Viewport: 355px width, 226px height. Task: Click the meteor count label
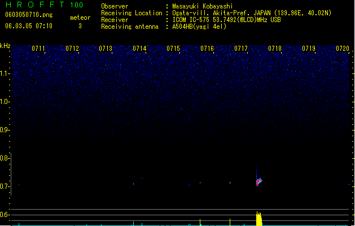coord(80,18)
